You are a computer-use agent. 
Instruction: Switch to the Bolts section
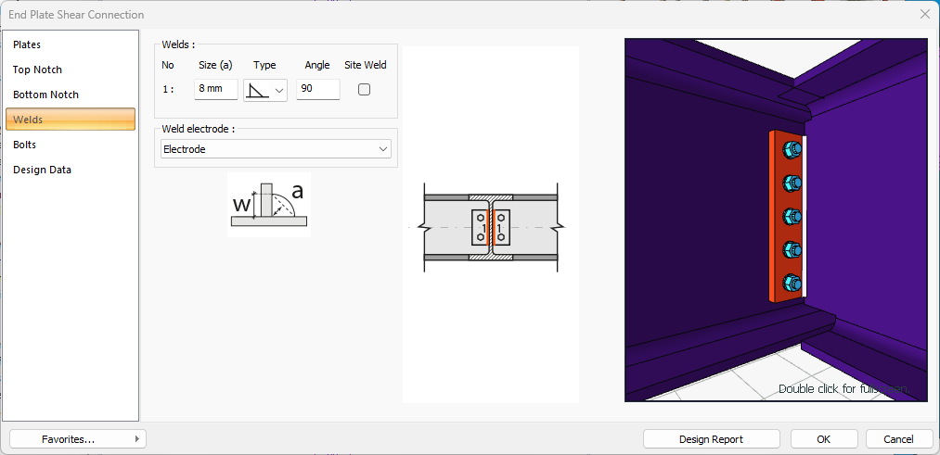(x=25, y=145)
